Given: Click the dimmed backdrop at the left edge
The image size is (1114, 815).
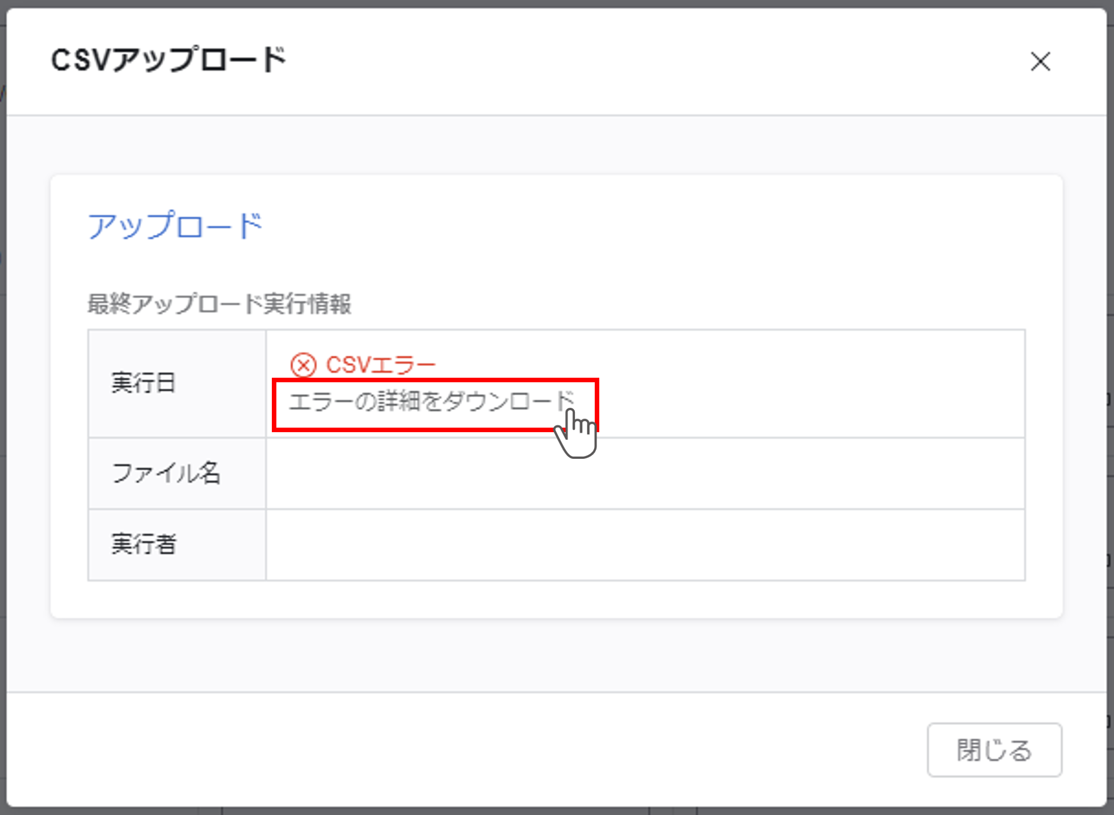Looking at the screenshot, I should [3, 397].
